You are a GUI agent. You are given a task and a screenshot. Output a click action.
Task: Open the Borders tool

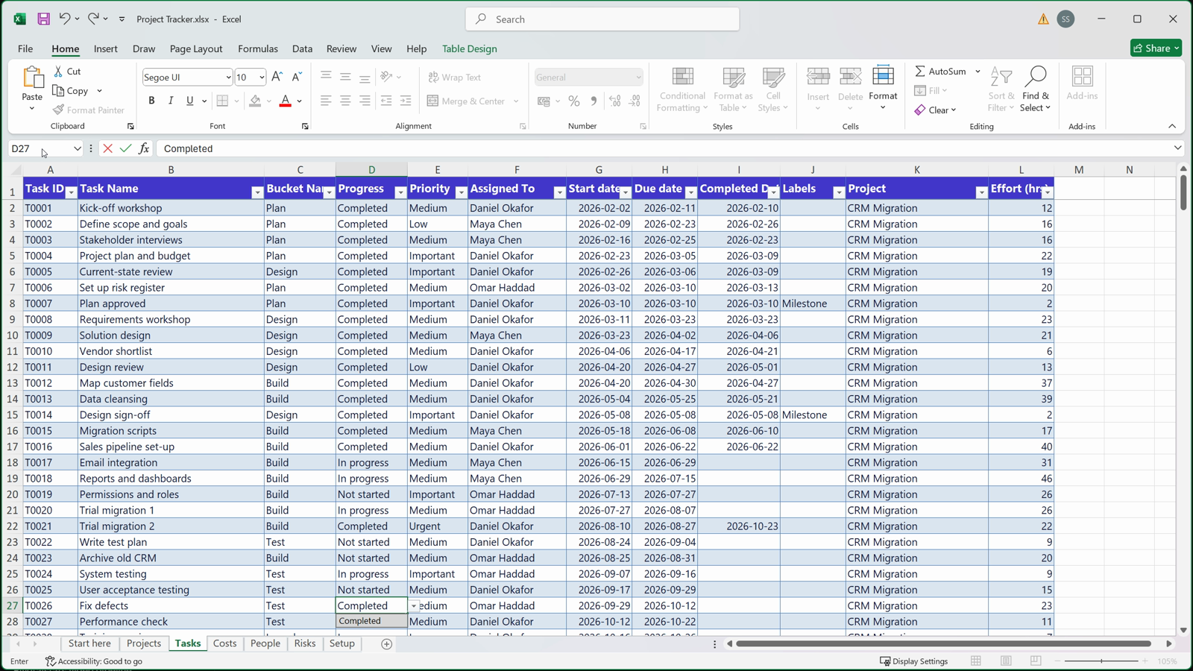222,101
